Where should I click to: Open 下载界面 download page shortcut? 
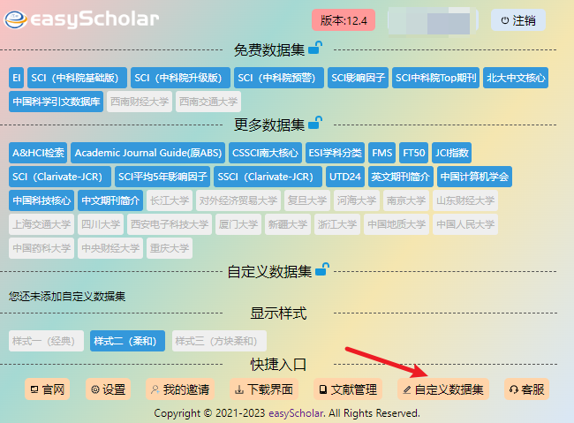coord(264,389)
